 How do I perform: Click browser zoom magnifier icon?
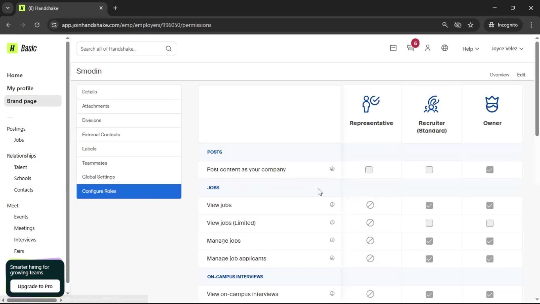(445, 25)
